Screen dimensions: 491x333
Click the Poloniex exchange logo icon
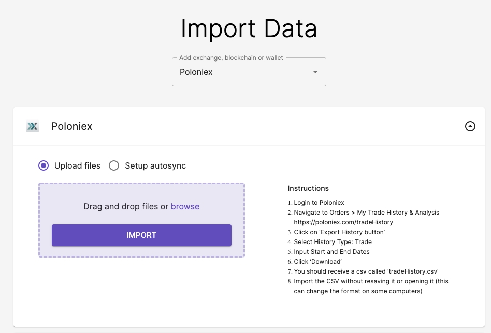point(32,126)
